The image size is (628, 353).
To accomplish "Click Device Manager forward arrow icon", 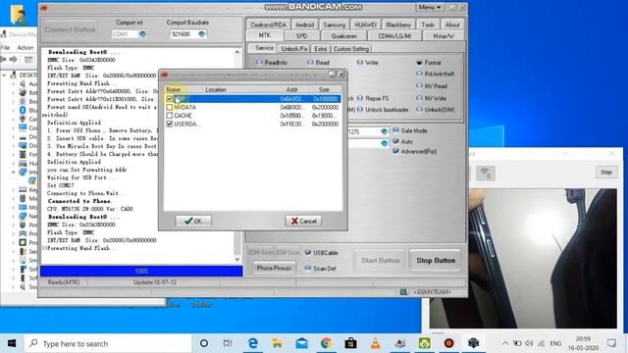I will [x=14, y=59].
